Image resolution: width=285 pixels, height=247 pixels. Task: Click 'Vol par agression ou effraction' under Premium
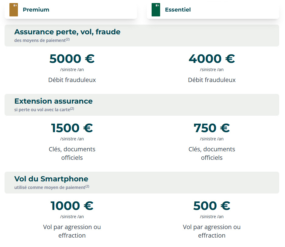click(x=72, y=231)
